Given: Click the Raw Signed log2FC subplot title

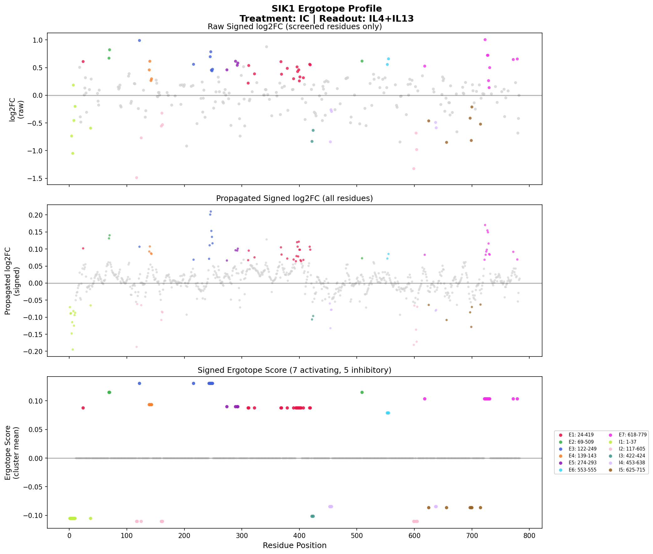Looking at the screenshot, I should click(x=294, y=27).
